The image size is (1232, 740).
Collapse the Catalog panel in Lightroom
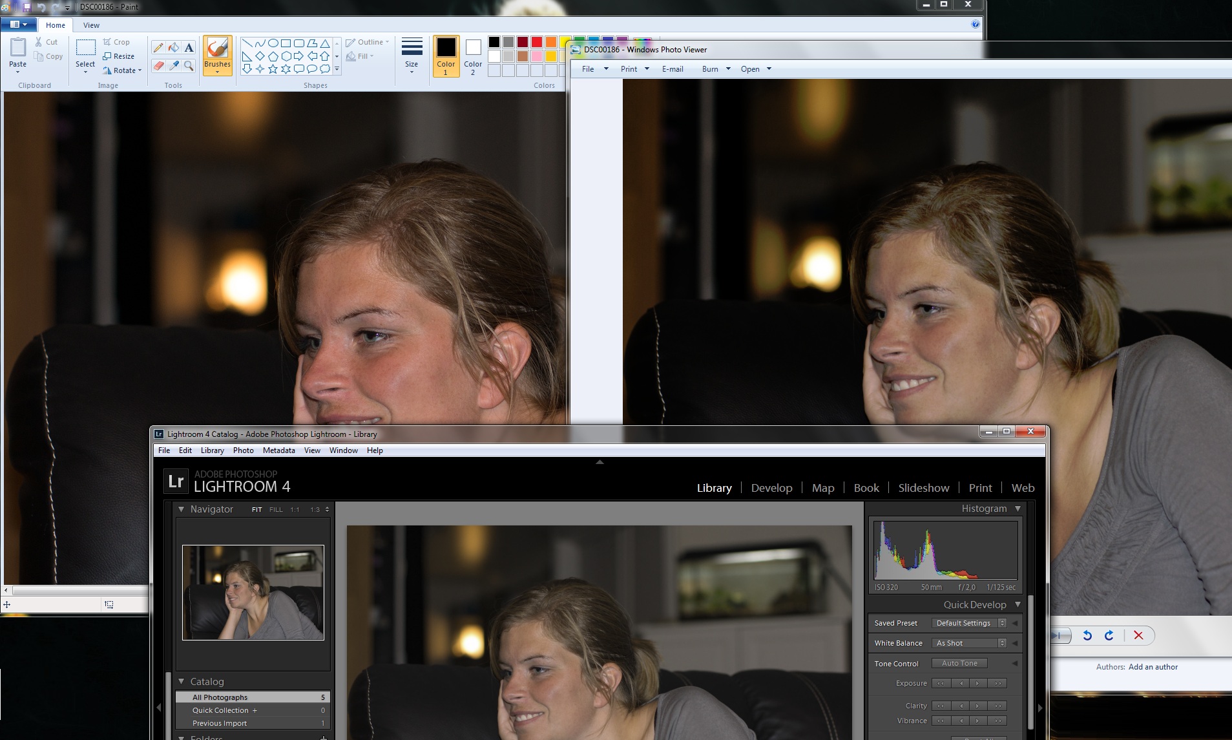point(181,681)
